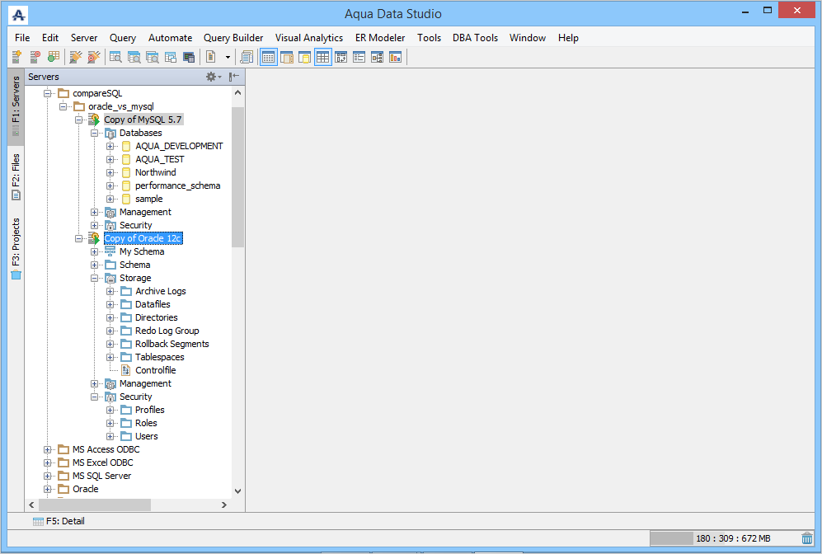Switch to the F3: Projects side tab
This screenshot has height=554, width=822.
click(x=16, y=248)
